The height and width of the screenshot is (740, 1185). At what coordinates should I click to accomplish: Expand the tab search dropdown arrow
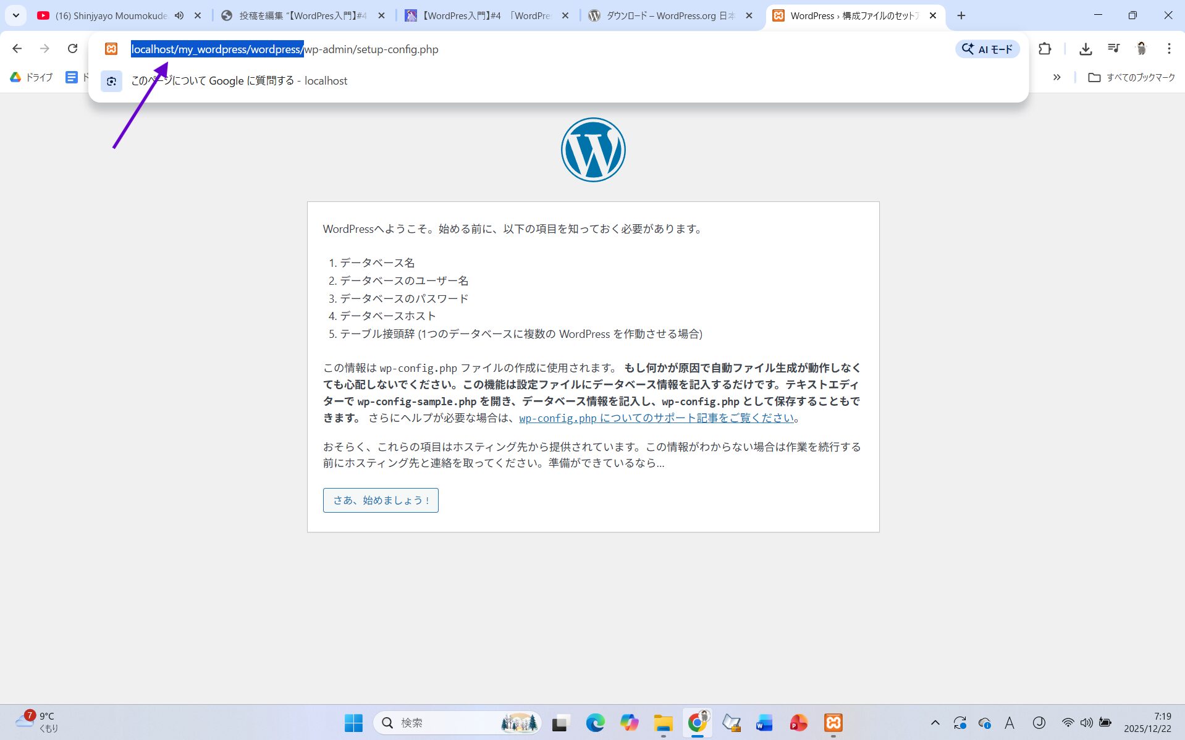coord(16,16)
